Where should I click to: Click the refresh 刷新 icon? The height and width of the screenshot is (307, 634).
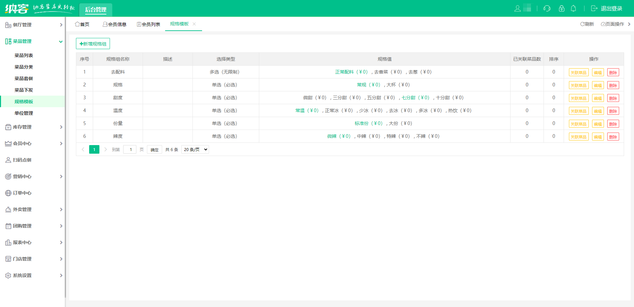tap(582, 24)
